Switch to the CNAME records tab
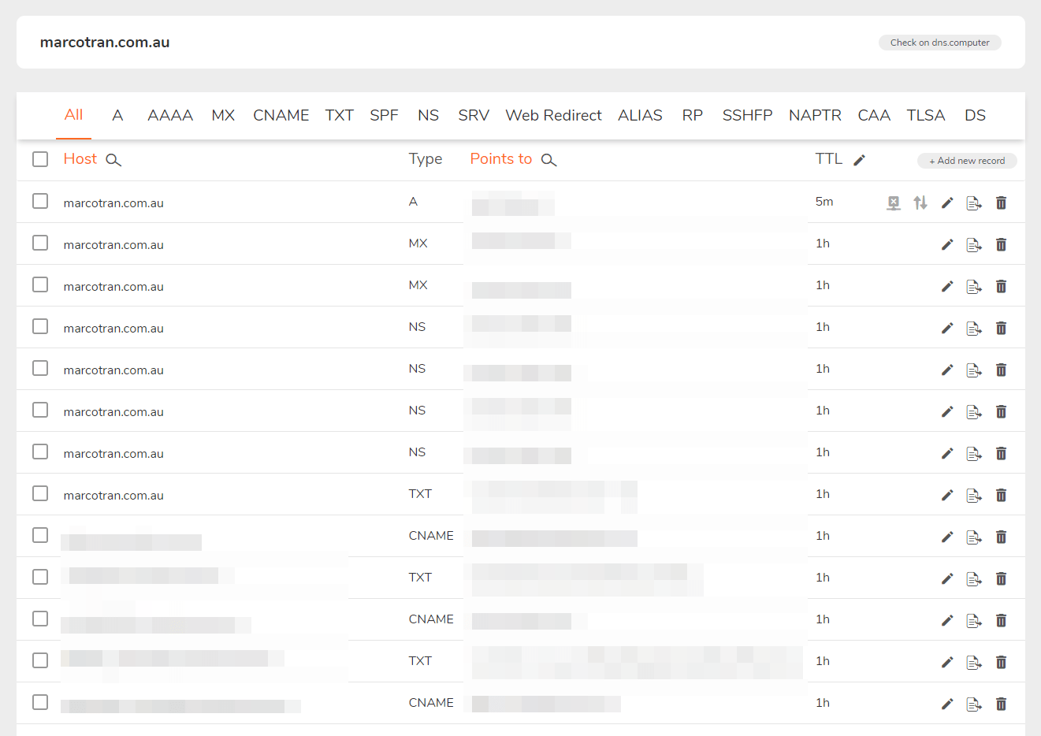1041x736 pixels. (x=281, y=115)
